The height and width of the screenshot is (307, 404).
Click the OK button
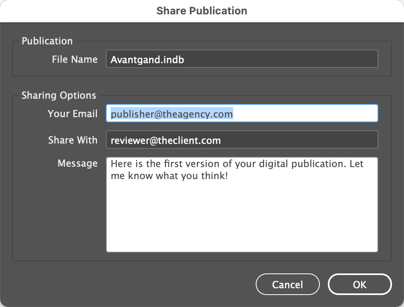coord(360,284)
